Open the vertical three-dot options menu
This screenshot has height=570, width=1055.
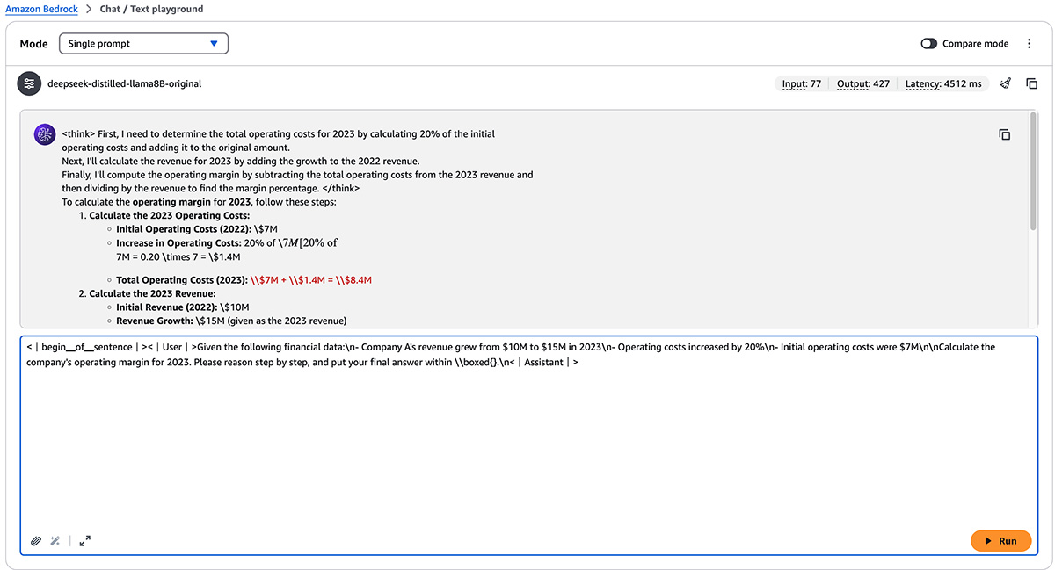pyautogui.click(x=1030, y=44)
